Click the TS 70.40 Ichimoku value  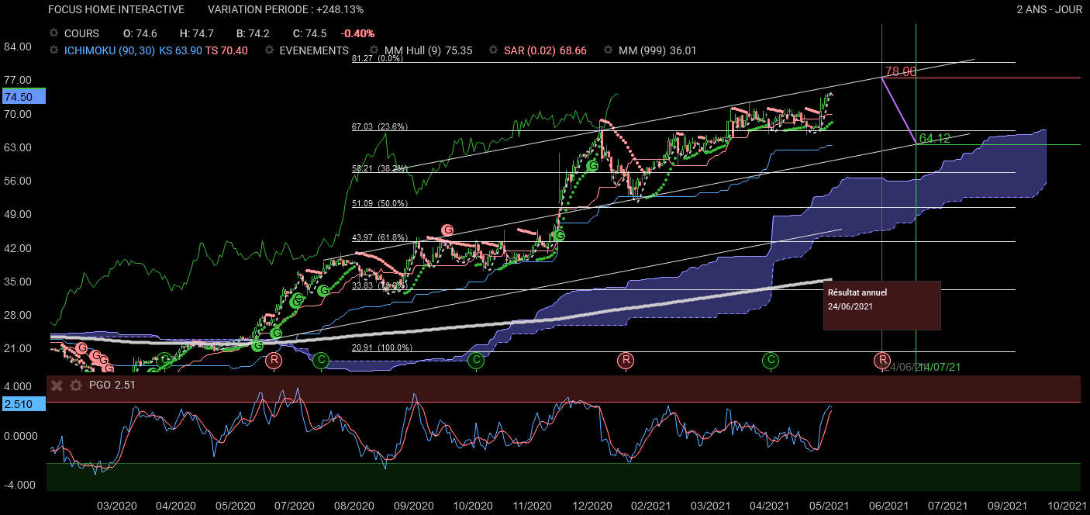227,50
